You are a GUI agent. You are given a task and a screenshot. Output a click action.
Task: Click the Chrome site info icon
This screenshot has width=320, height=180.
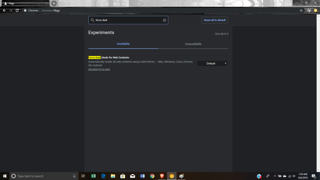pyautogui.click(x=25, y=10)
